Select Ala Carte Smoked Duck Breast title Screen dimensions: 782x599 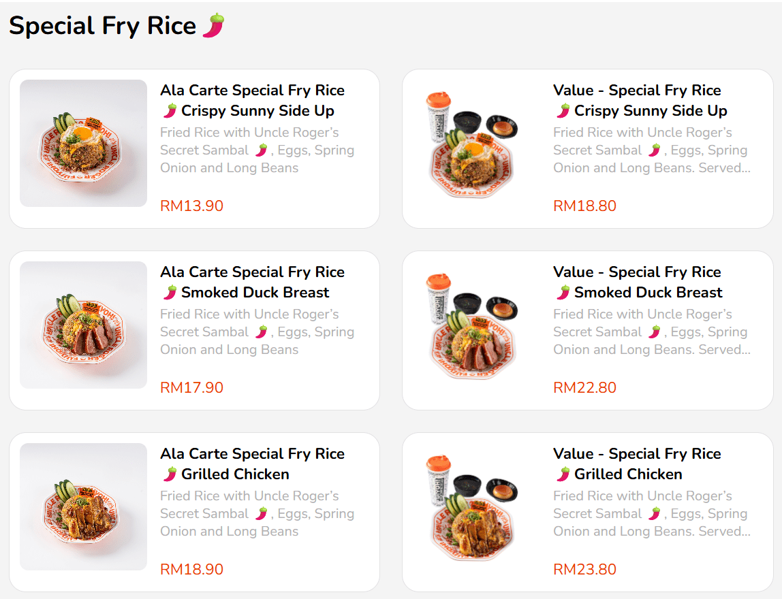point(252,282)
